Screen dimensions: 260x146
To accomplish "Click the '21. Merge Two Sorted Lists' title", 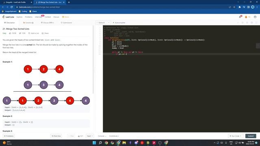I will click(x=16, y=29).
